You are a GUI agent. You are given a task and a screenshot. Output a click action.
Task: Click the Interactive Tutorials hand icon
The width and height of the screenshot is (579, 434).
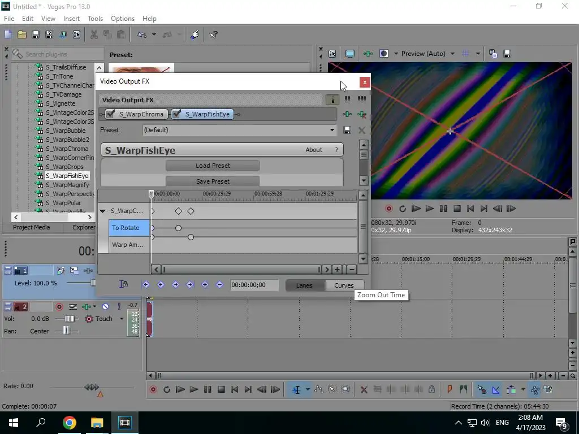tap(195, 34)
